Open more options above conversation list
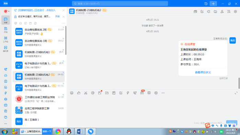Screen dimensions: 240x135 point(64,23)
